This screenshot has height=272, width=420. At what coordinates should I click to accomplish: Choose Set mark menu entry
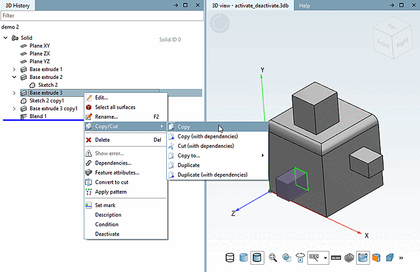(126, 205)
